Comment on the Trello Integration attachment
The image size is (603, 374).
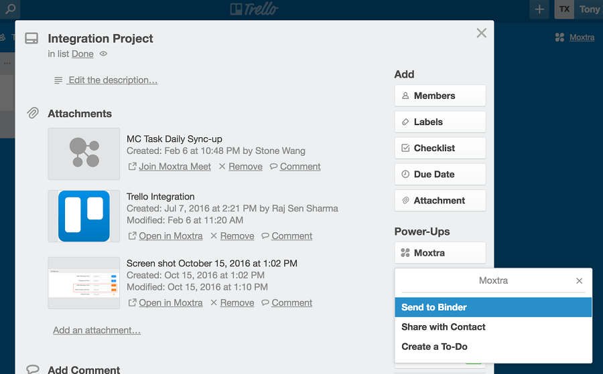(x=291, y=236)
